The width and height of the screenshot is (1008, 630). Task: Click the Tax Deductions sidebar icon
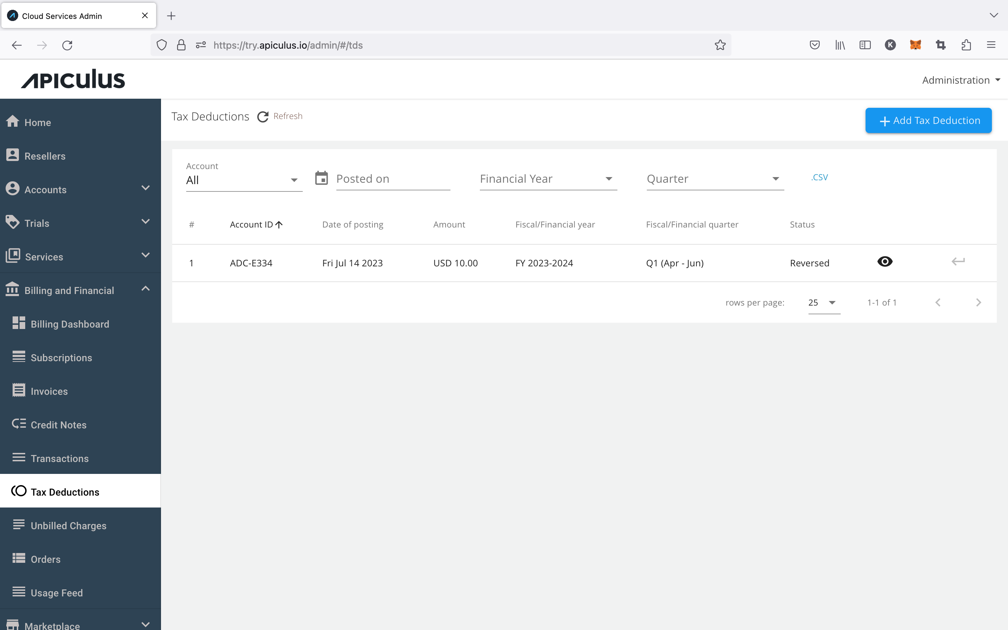[x=19, y=491]
